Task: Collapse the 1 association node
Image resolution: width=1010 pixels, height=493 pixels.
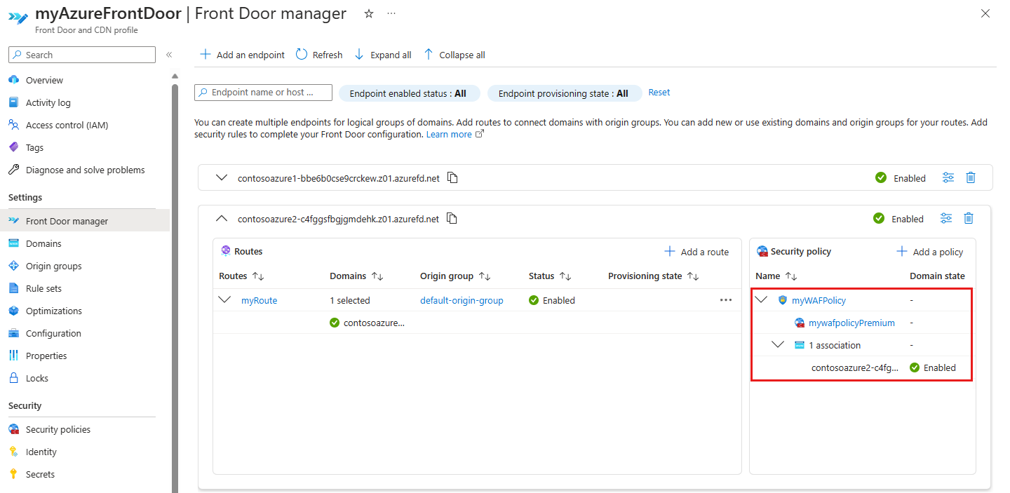Action: (778, 344)
